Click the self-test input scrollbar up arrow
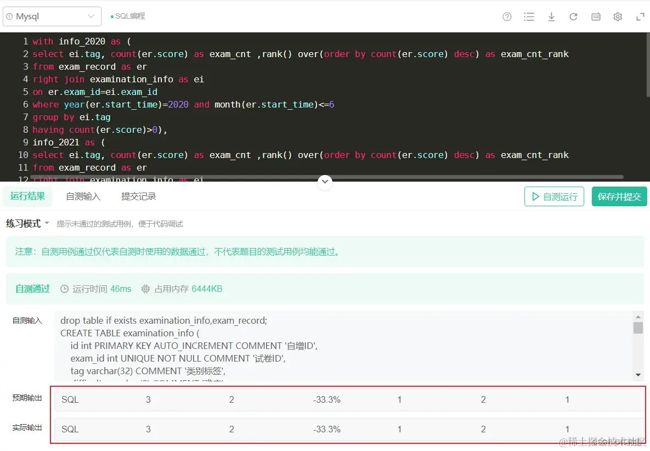This screenshot has height=451, width=650. tap(638, 317)
